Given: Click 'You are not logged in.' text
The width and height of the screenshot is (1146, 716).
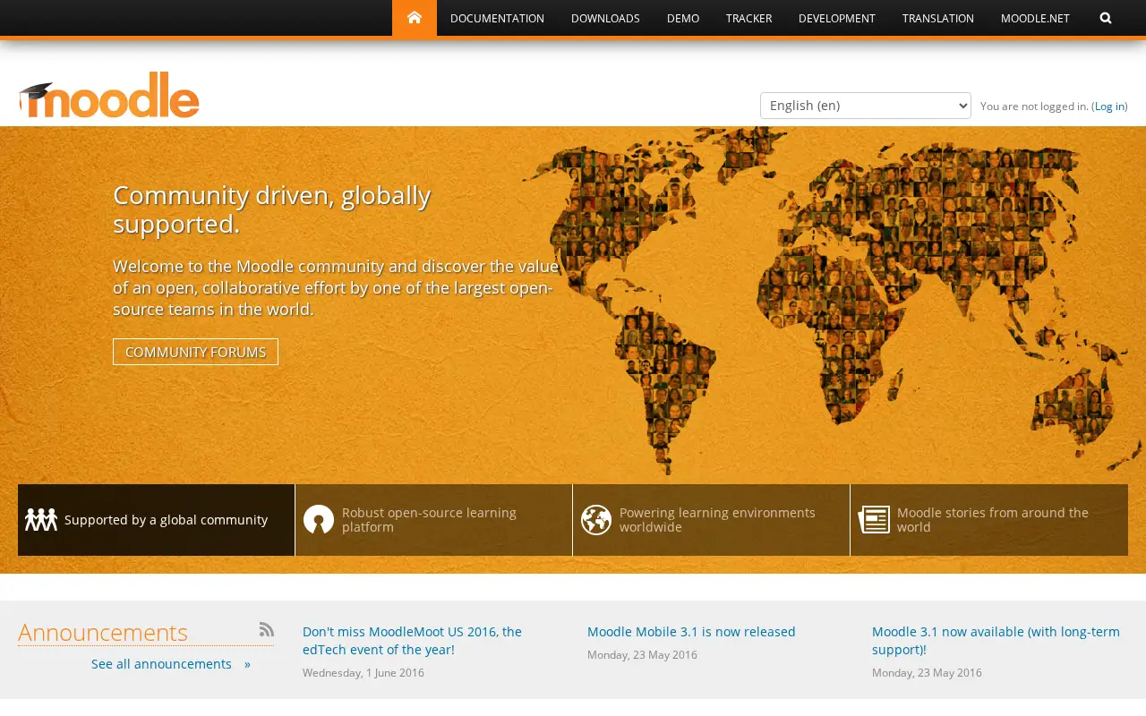Looking at the screenshot, I should pos(1034,107).
